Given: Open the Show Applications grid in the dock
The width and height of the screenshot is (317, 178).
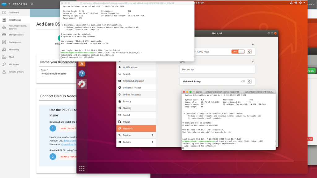Looking at the screenshot, I should tap(81, 168).
